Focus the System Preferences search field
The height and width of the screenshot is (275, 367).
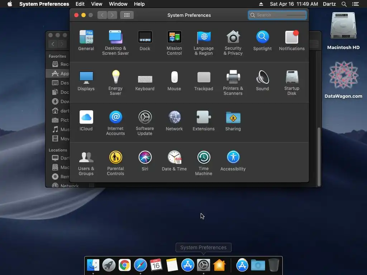[277, 15]
